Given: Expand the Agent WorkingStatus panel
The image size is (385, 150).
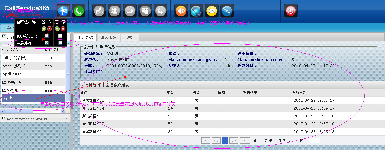Looking at the screenshot, I should [36, 119].
